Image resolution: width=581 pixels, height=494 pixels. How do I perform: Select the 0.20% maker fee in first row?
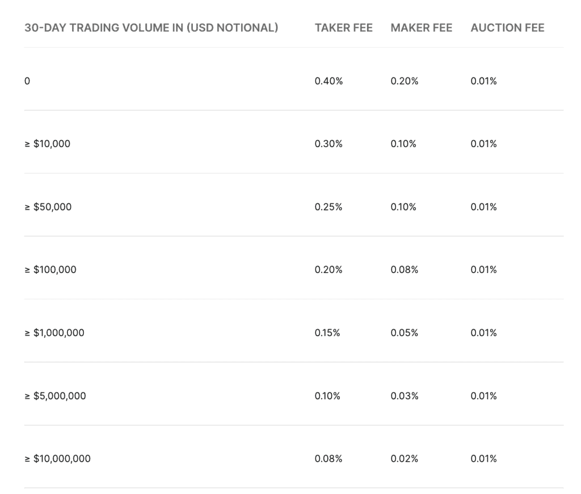click(x=404, y=81)
